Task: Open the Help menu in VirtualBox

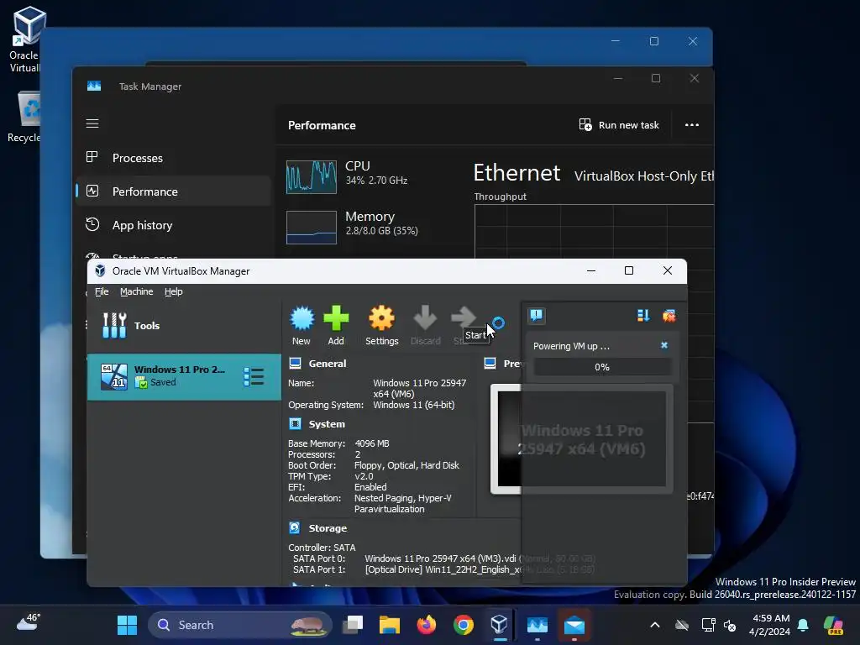Action: (x=173, y=291)
